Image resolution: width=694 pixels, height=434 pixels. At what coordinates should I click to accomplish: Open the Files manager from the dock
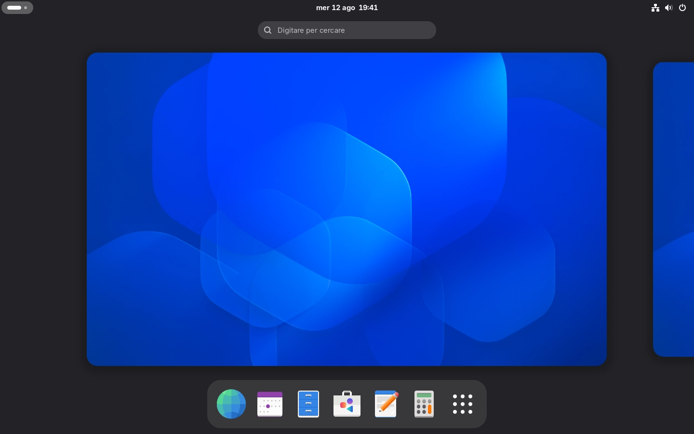click(308, 404)
